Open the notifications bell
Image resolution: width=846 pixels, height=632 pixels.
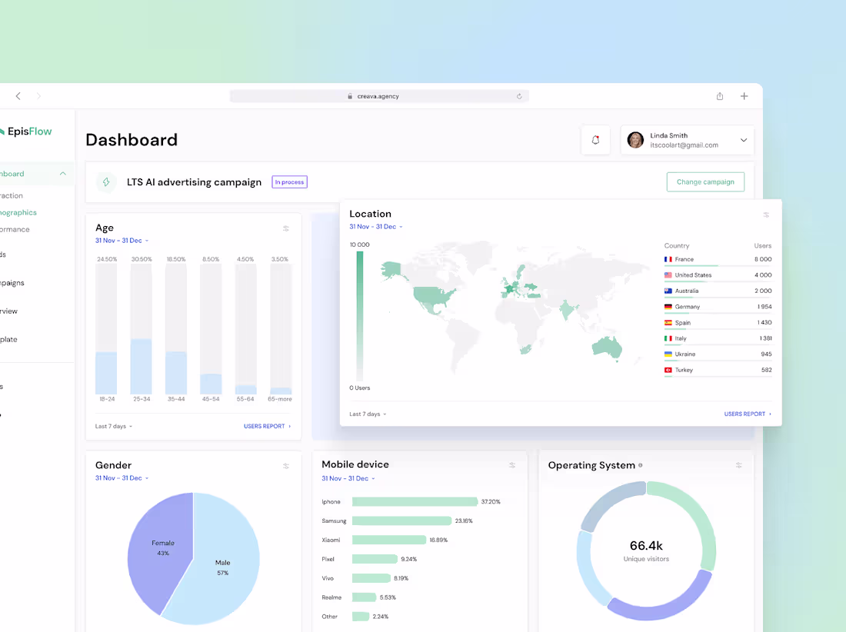click(595, 140)
